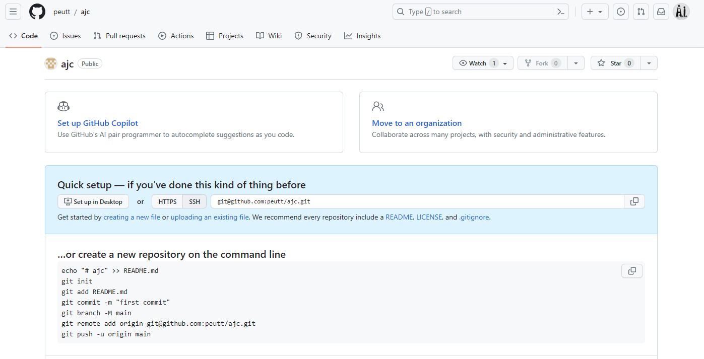
Task: Switch to the Actions tab
Action: click(176, 36)
